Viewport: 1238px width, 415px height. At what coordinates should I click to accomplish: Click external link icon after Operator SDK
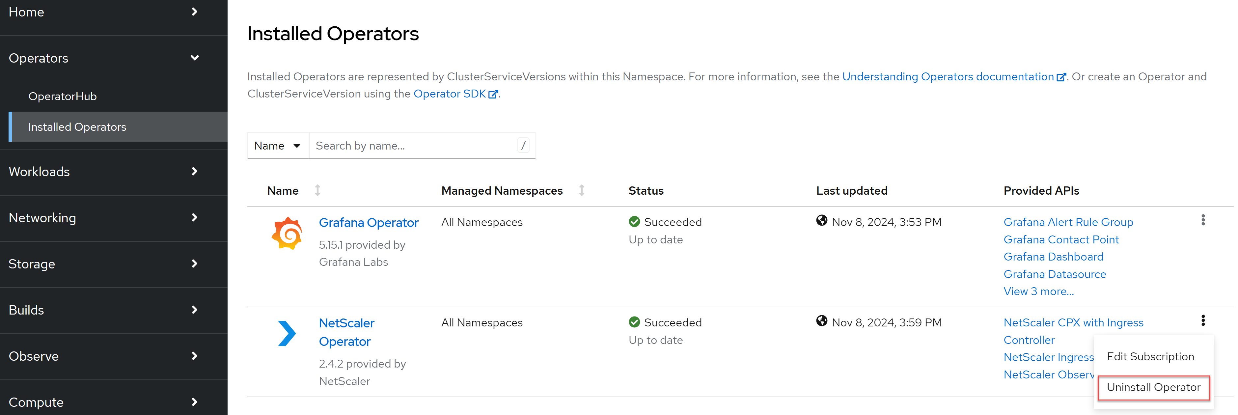(x=493, y=95)
